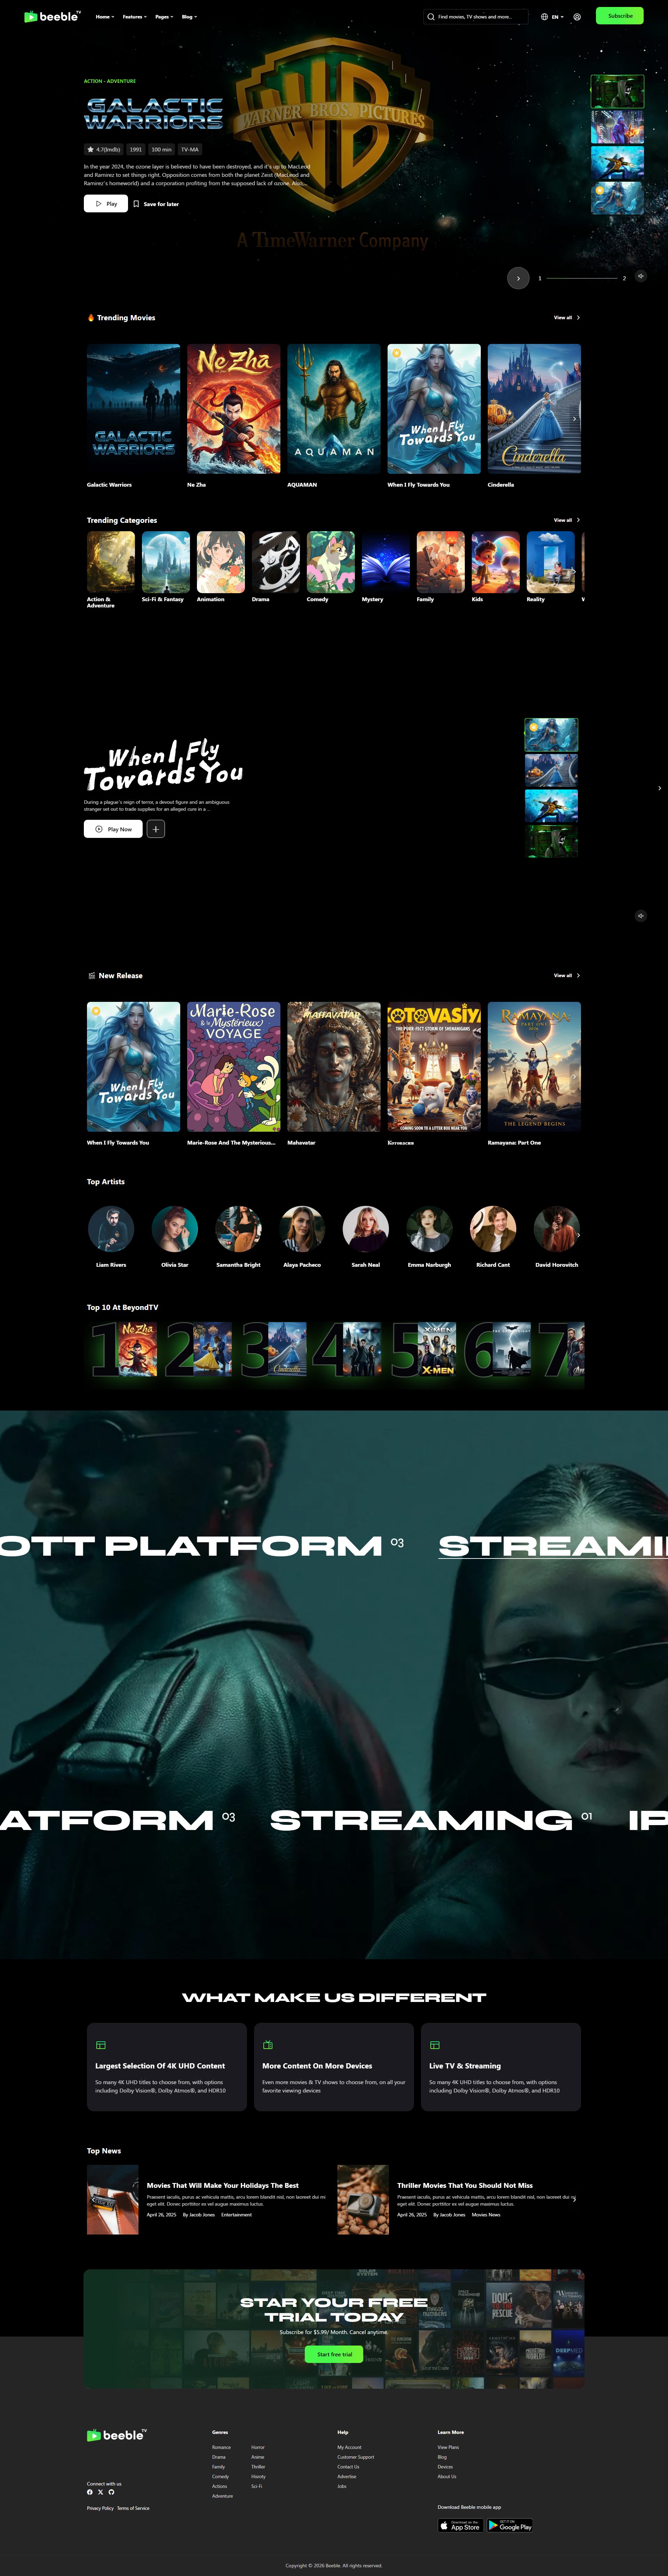Open the Sci-Fi & Fantasy category

pos(166,562)
